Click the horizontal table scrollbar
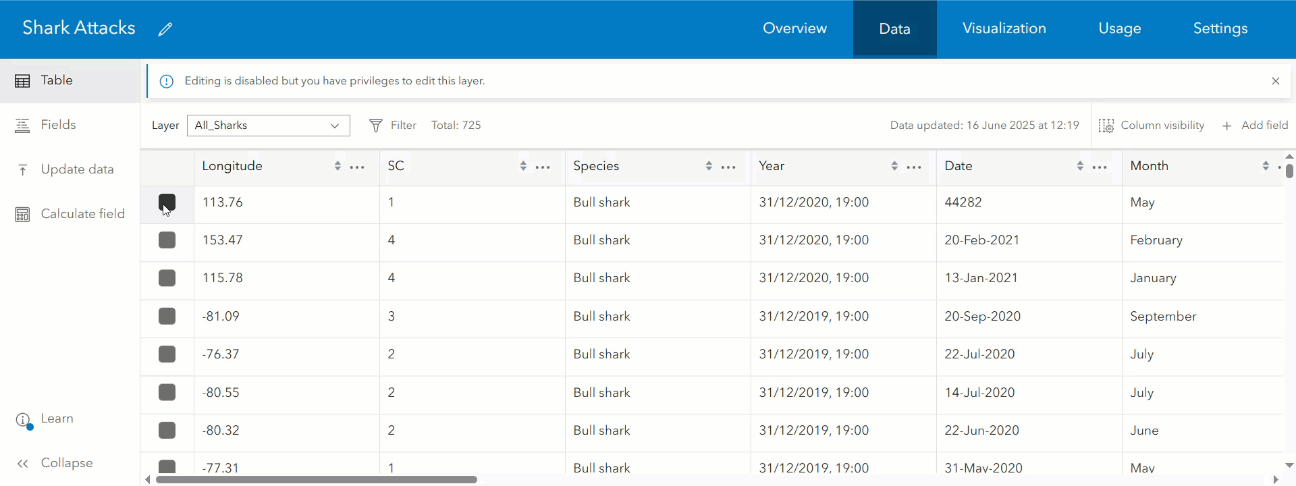Image resolution: width=1296 pixels, height=486 pixels. pos(317,479)
